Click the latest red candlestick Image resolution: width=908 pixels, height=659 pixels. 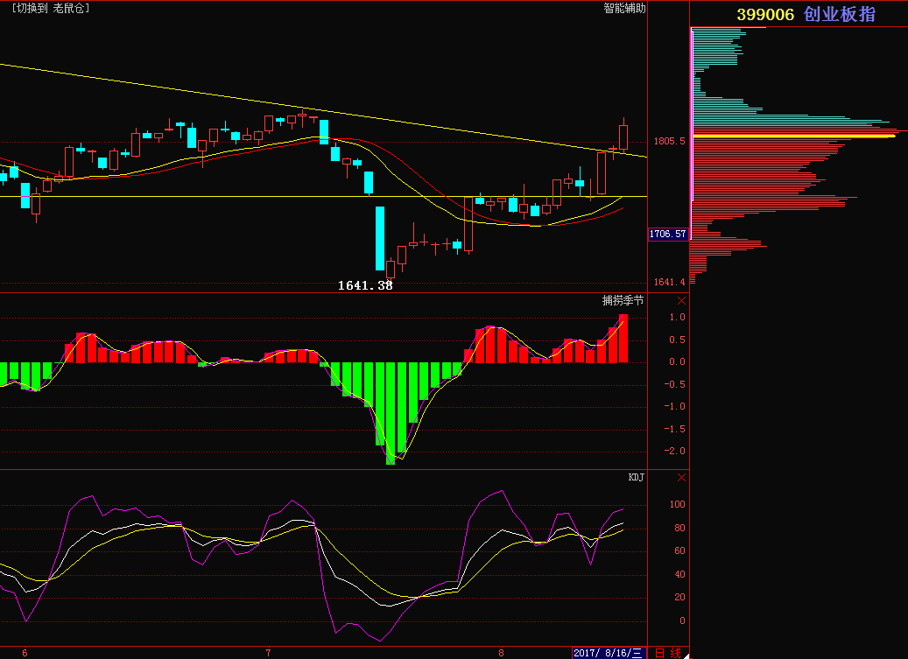[623, 137]
